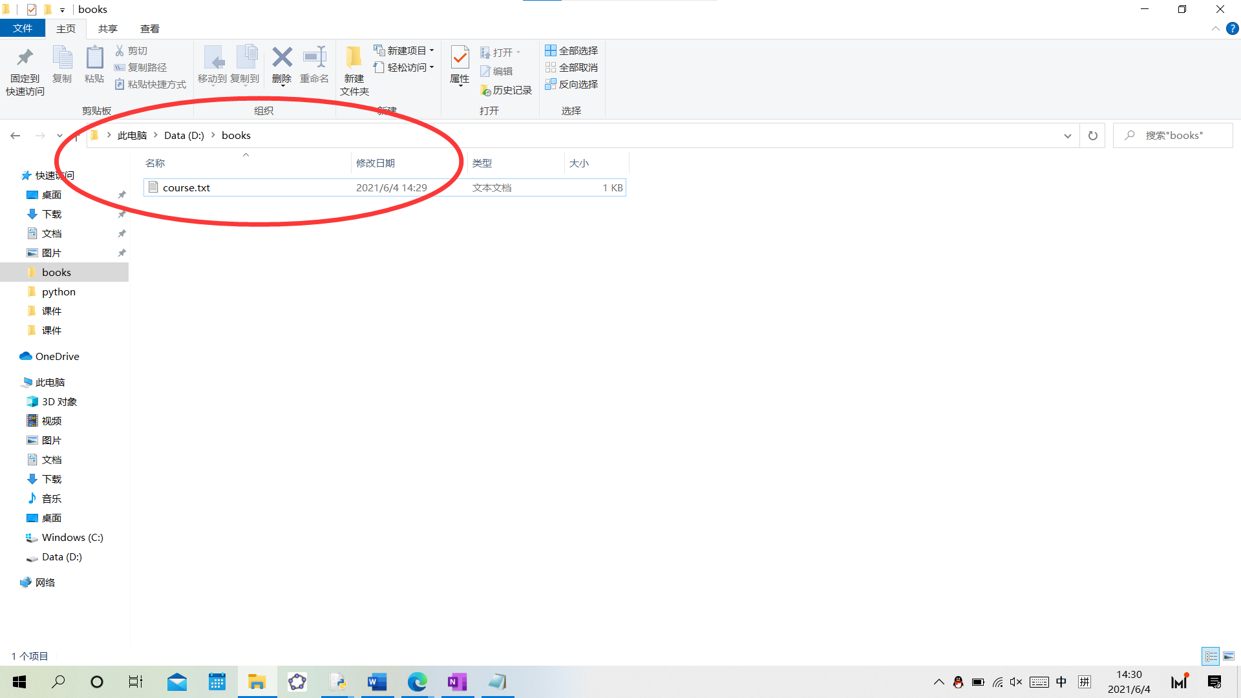Viewport: 1241px width, 698px height.
Task: Switch to the Share (共享) tab
Action: coord(107,28)
